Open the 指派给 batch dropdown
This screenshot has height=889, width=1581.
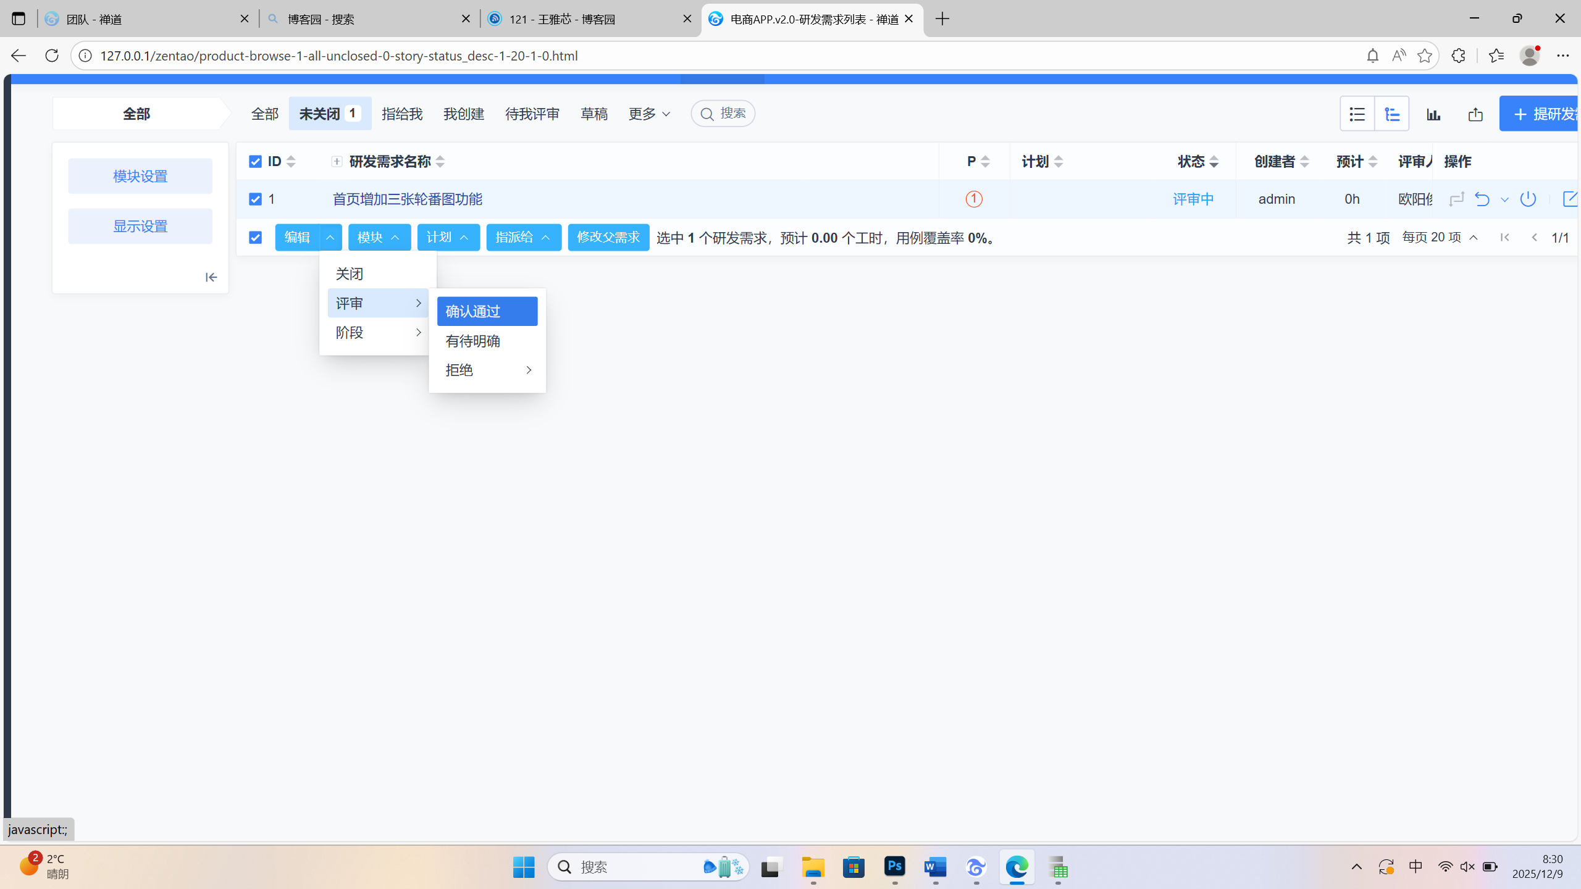(x=523, y=238)
